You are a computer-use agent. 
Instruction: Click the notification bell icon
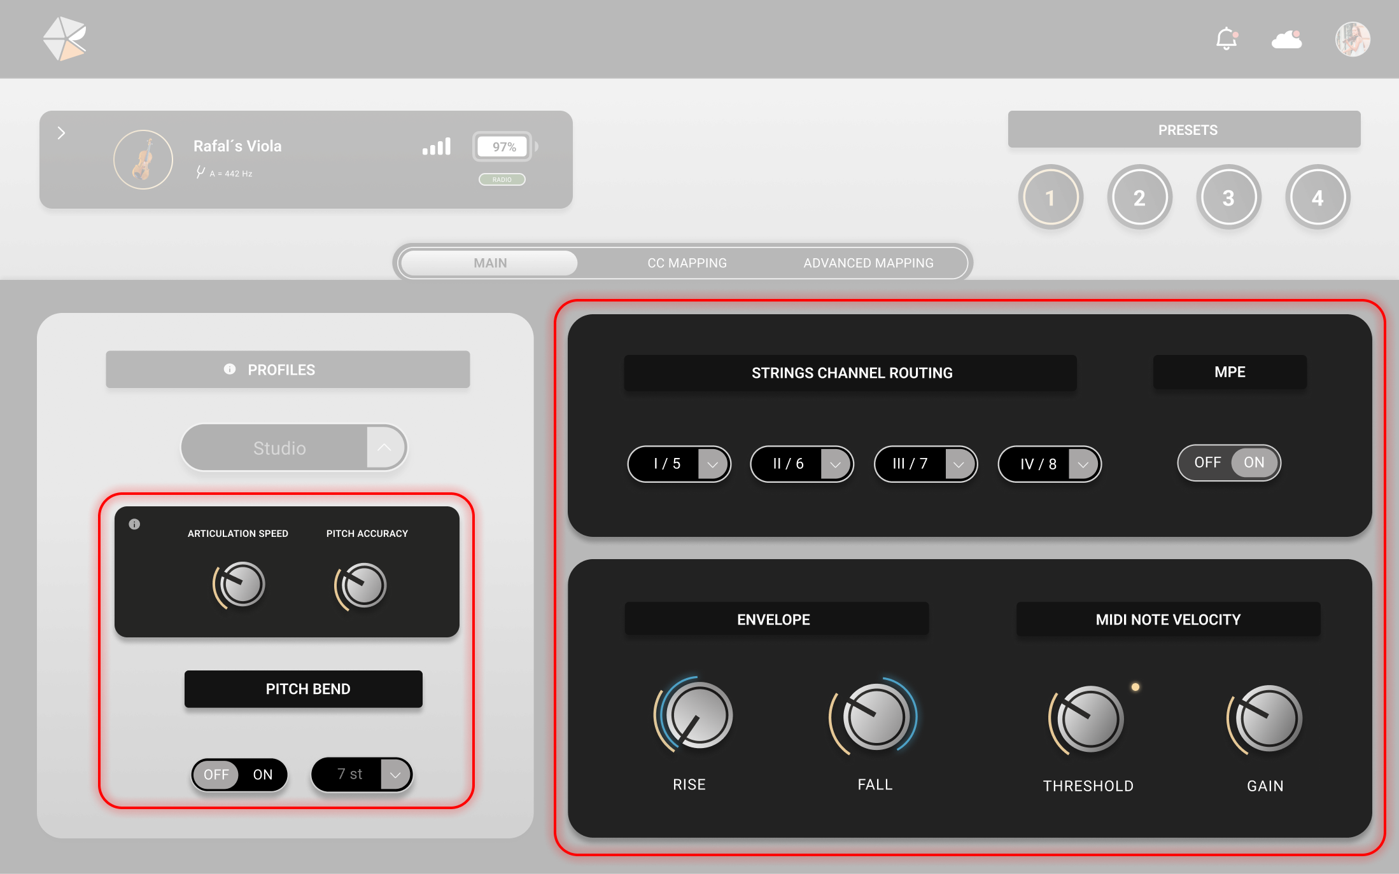pyautogui.click(x=1226, y=39)
